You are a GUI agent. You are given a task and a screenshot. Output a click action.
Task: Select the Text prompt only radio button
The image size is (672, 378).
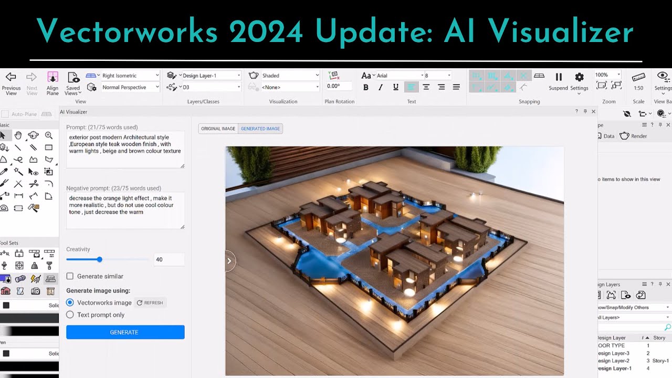point(69,314)
